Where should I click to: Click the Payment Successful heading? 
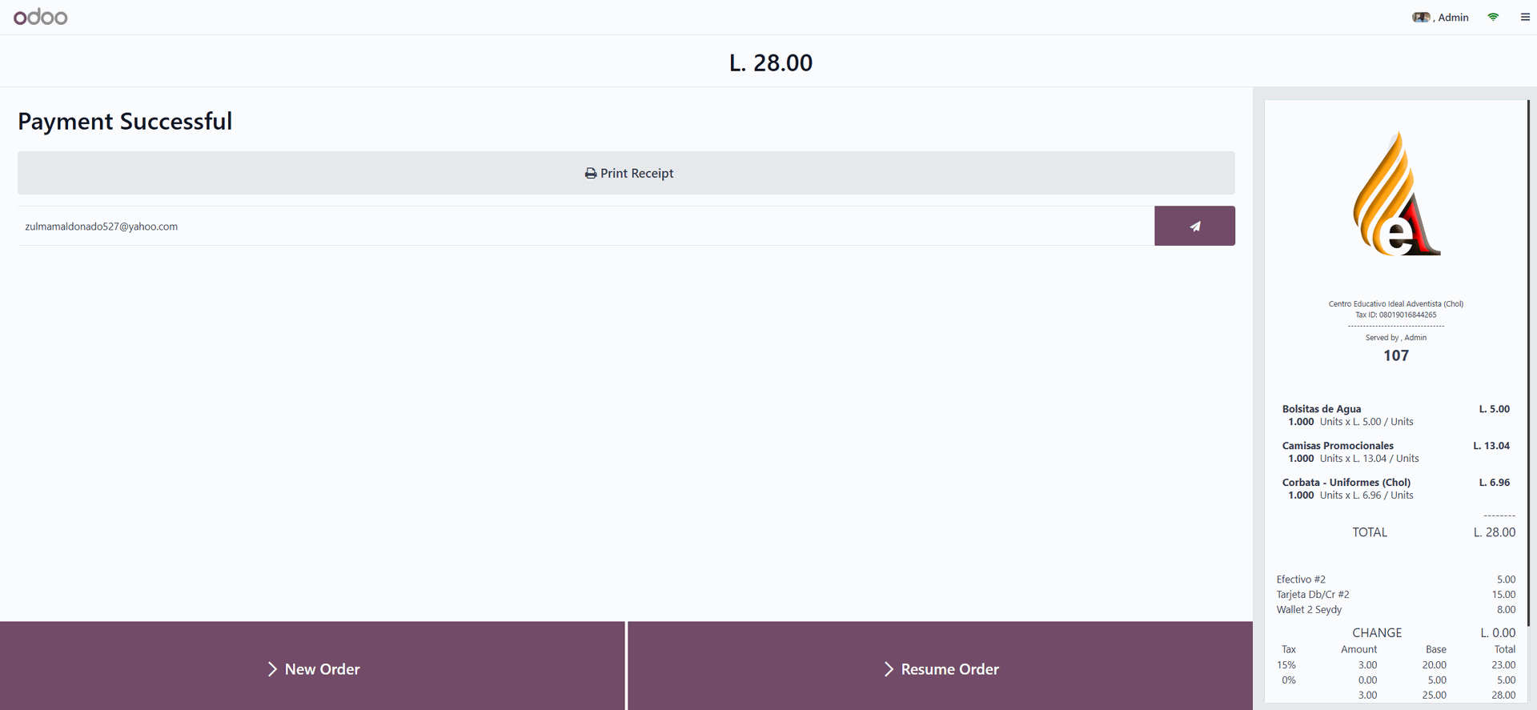click(x=125, y=121)
